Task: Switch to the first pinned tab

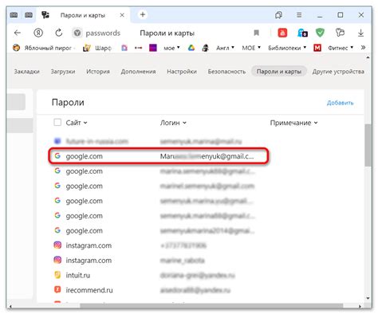Action: tap(14, 15)
